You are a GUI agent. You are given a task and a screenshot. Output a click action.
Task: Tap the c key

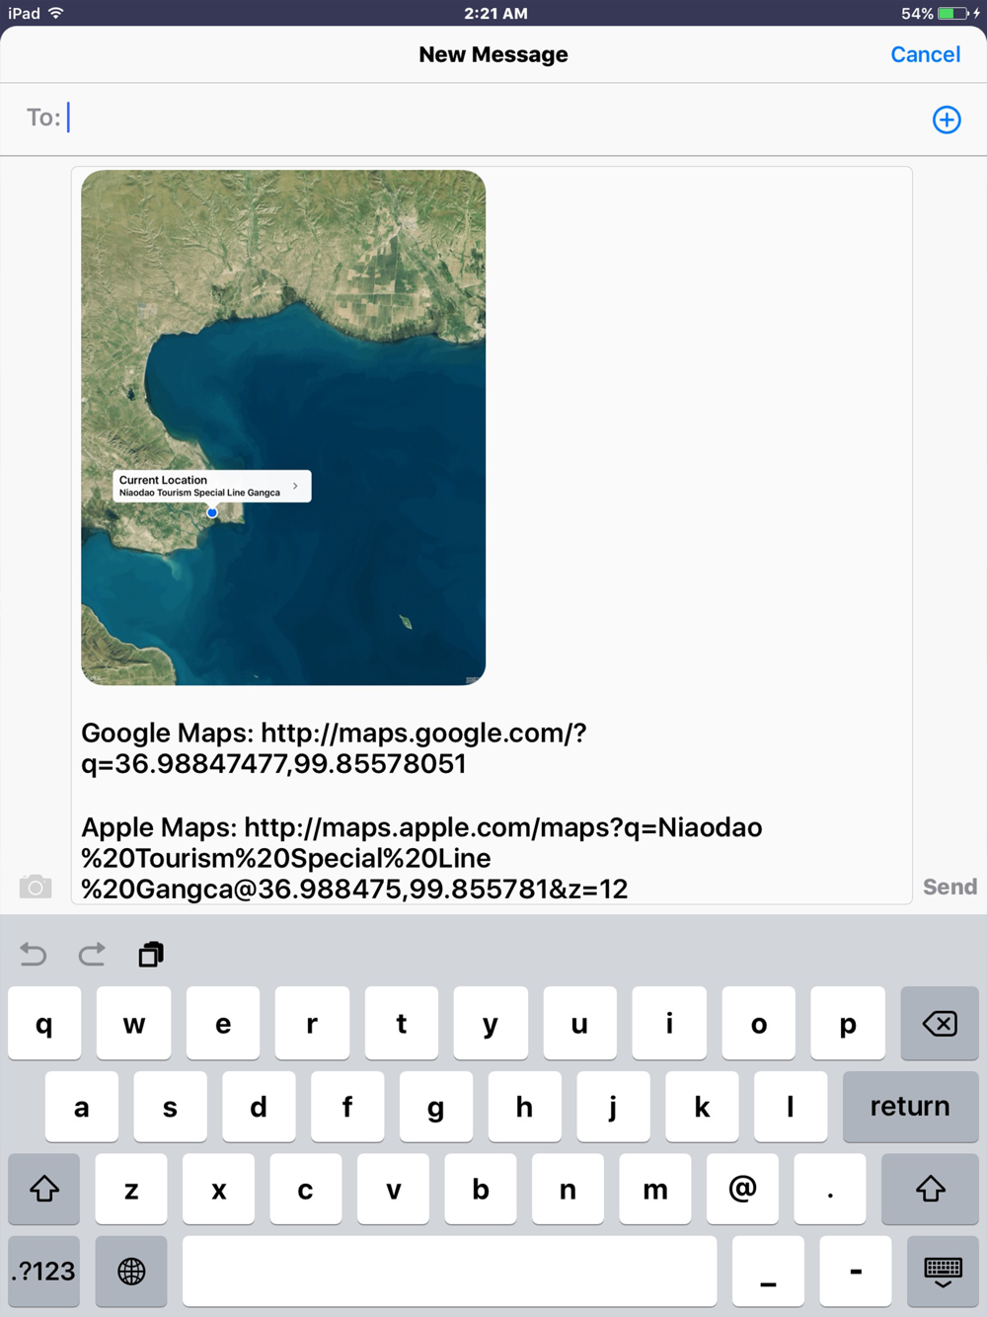(x=306, y=1190)
